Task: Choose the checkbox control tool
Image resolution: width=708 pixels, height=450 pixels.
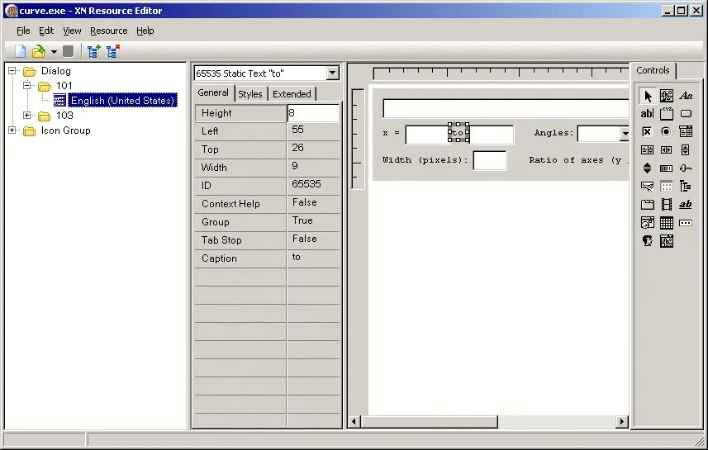Action: 648,132
